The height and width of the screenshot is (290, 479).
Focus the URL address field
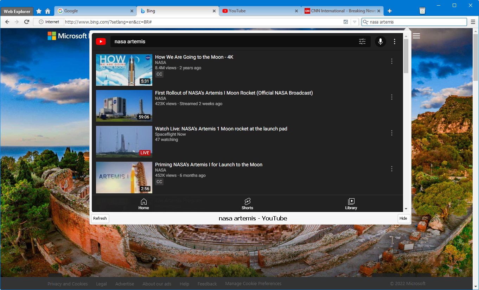tap(203, 22)
